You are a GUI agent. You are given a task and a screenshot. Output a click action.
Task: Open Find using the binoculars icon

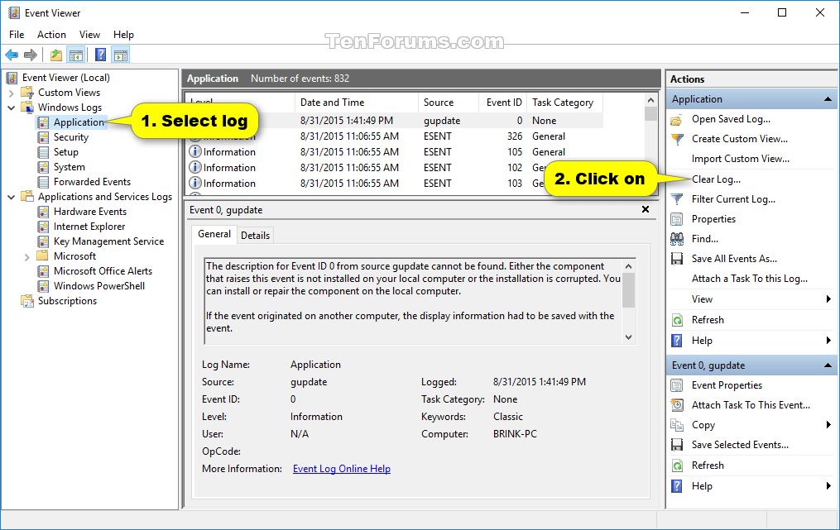678,238
